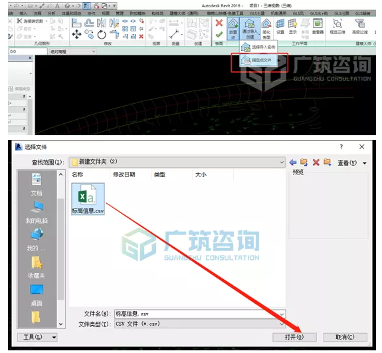Choose 指定点文件 in the import dropdown menu

[x=258, y=60]
